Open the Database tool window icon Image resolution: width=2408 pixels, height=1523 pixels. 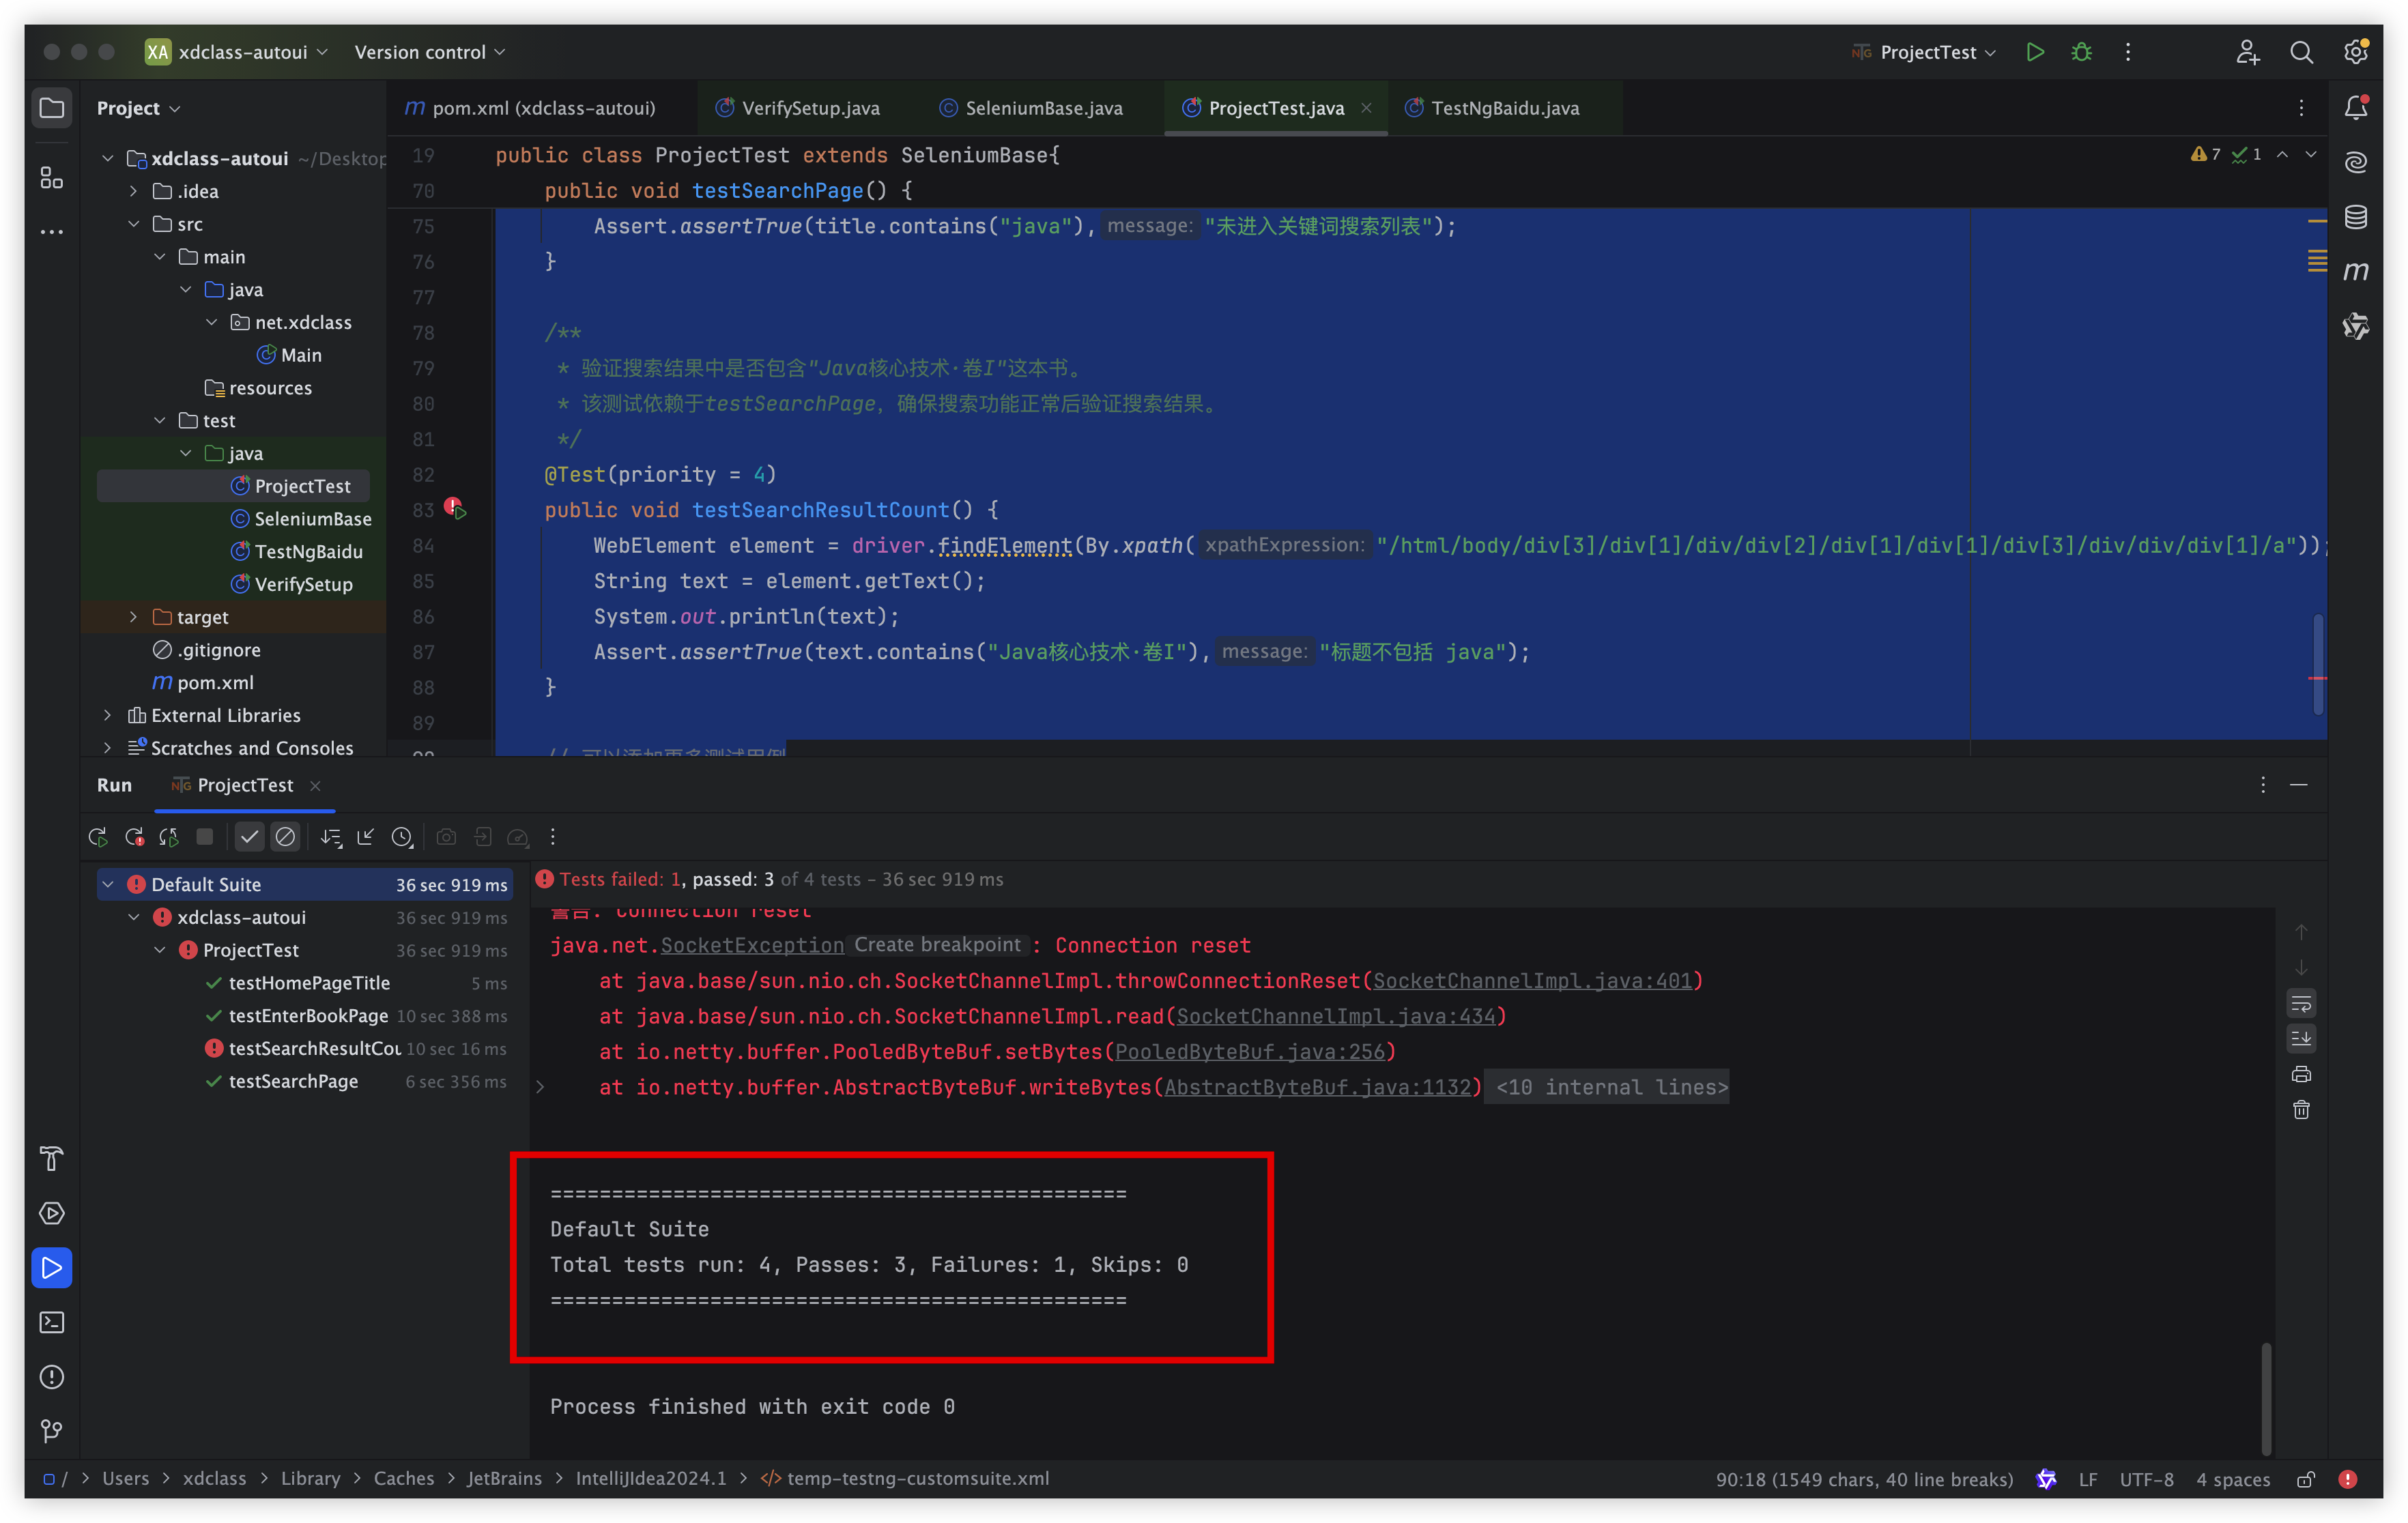[2355, 216]
